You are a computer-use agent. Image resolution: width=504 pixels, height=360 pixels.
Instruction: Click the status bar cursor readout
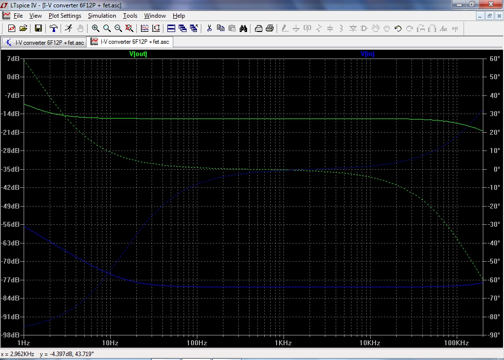click(47, 354)
